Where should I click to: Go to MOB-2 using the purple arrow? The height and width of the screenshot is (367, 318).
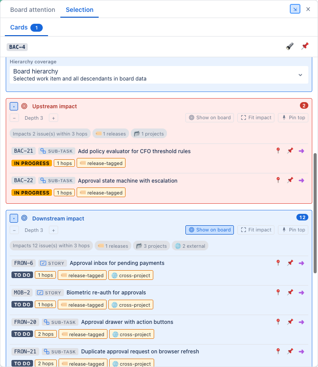[x=301, y=293]
